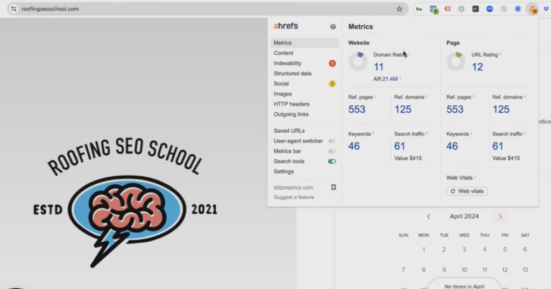Open the Images section
This screenshot has height=289, width=551.
(x=282, y=93)
